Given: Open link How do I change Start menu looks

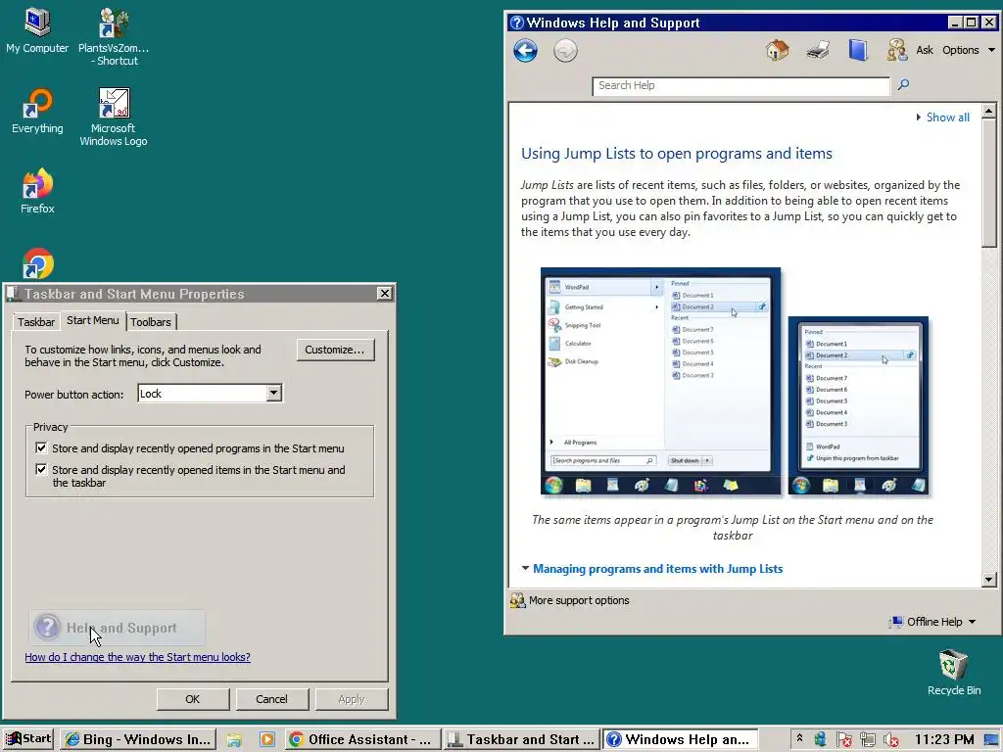Looking at the screenshot, I should coord(137,657).
